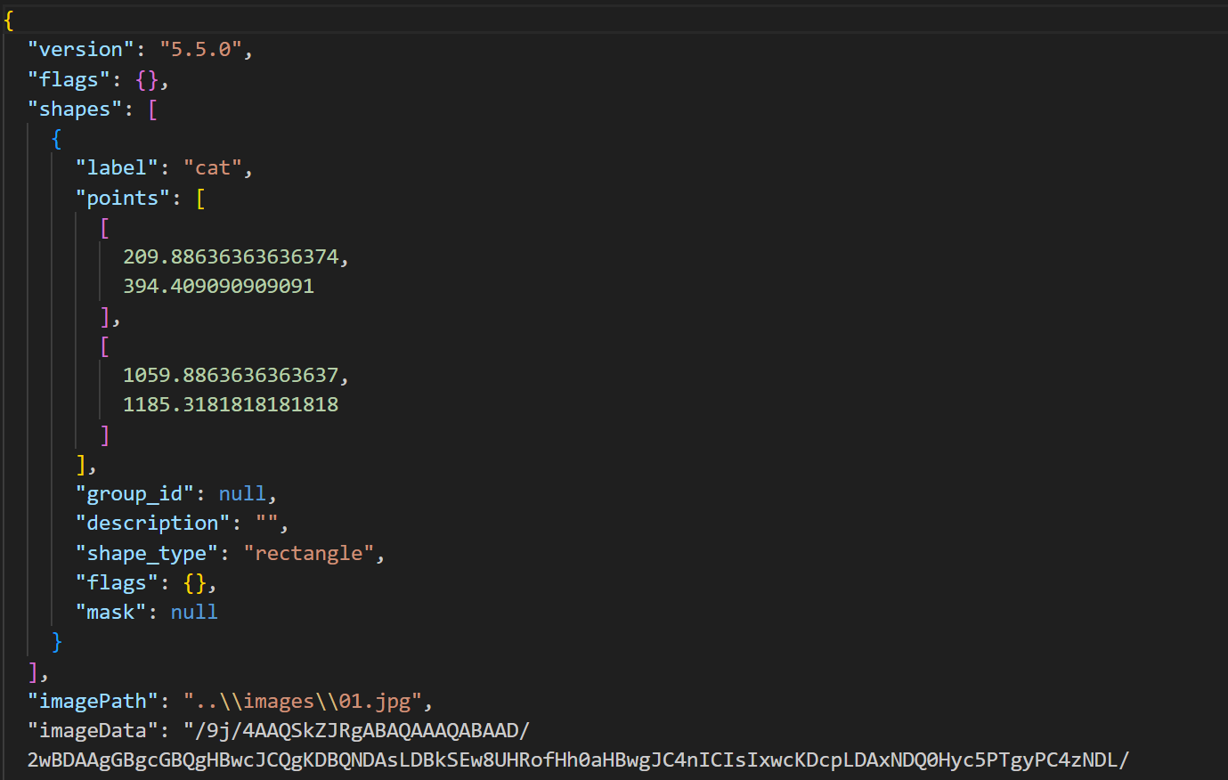Click the null value after group_id
This screenshot has width=1228, height=780.
coord(242,494)
